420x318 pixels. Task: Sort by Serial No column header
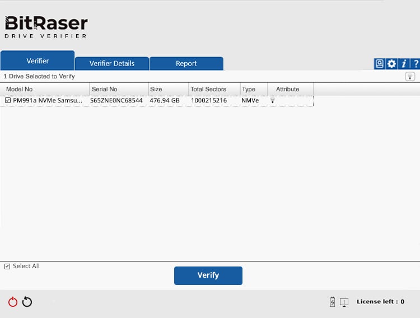(x=119, y=89)
